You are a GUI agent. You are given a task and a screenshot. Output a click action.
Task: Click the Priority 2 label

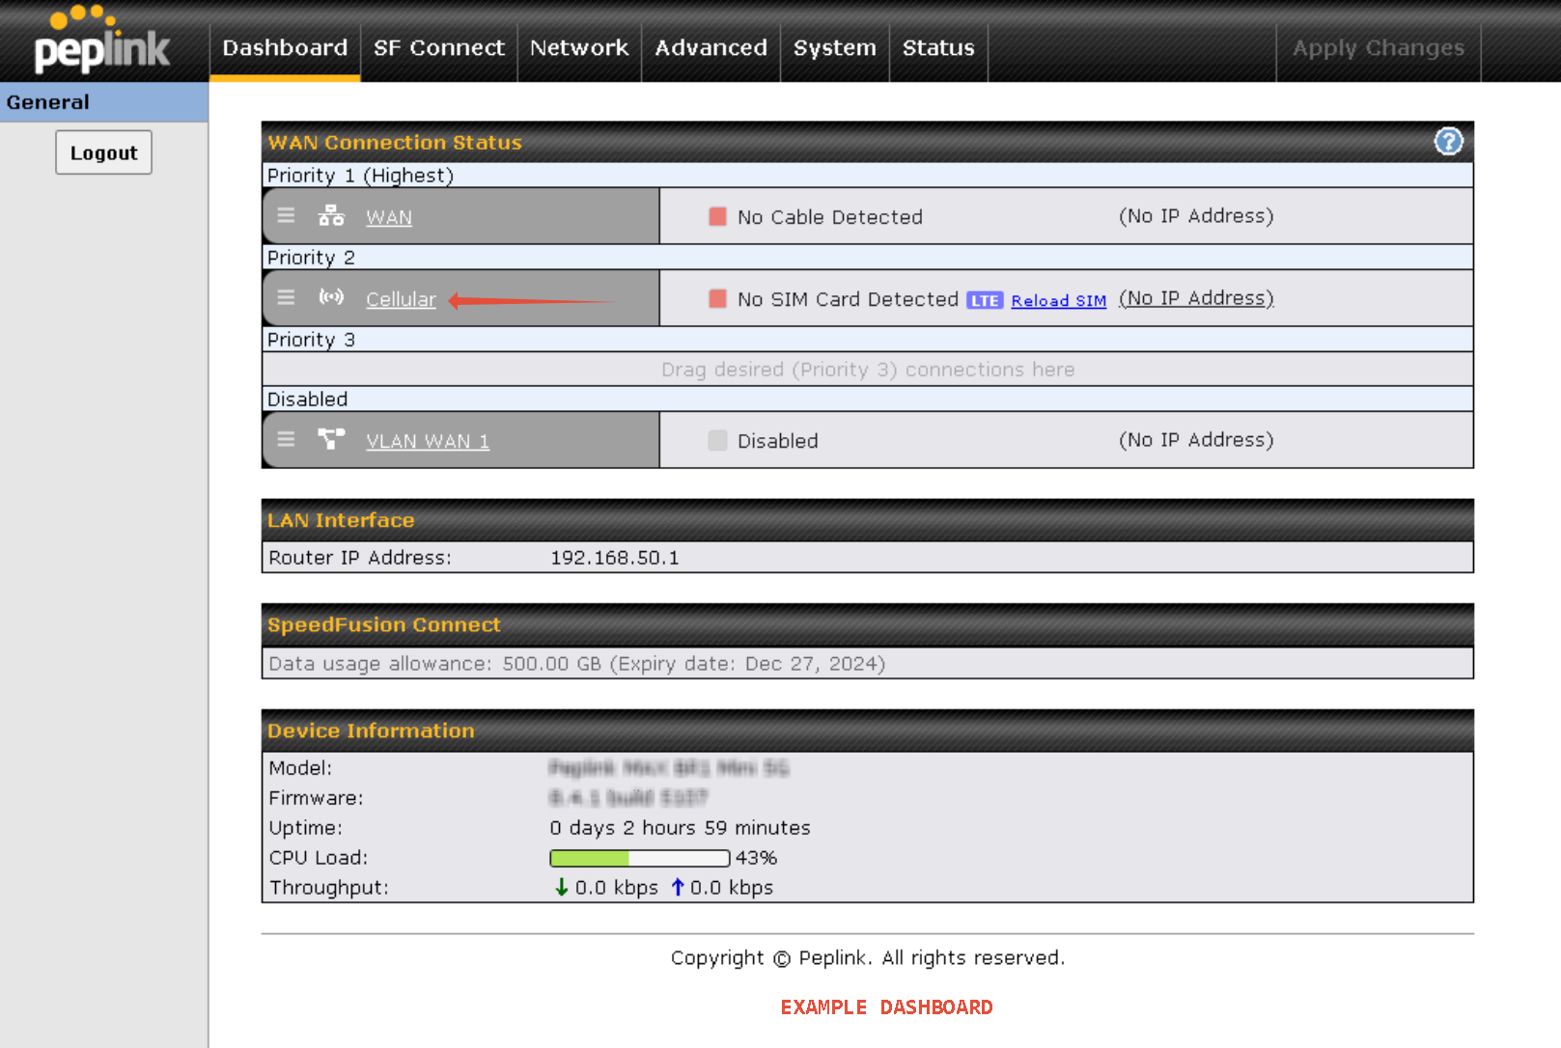pos(311,258)
